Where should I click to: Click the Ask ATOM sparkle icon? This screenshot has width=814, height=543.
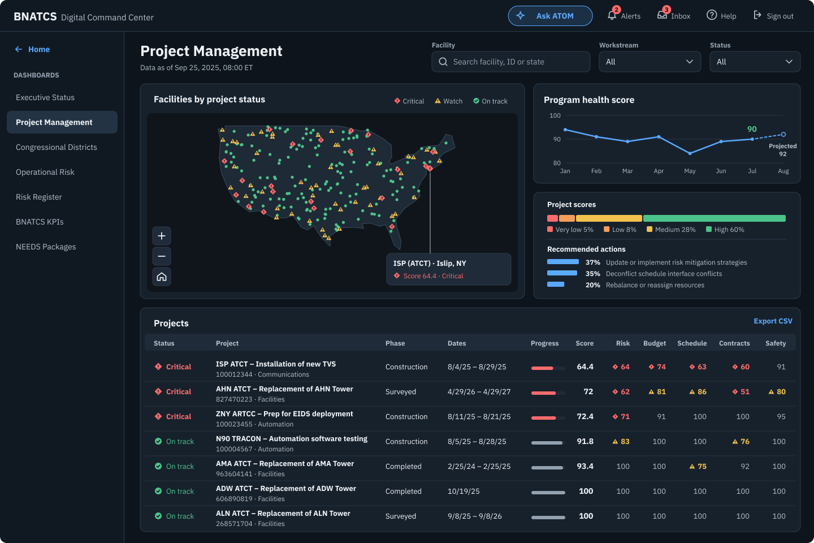pyautogui.click(x=521, y=16)
